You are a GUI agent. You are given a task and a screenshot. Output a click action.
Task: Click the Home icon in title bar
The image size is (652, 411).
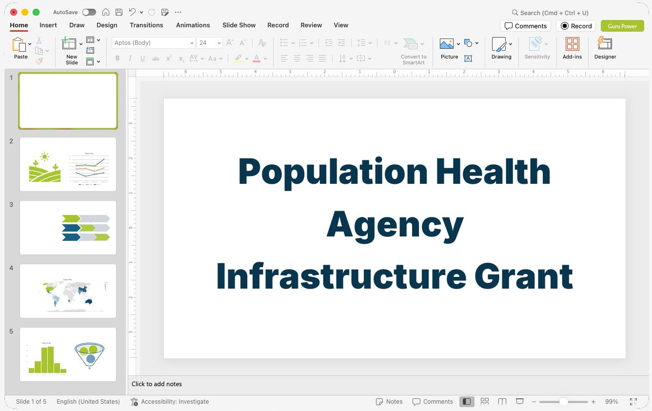tap(106, 12)
